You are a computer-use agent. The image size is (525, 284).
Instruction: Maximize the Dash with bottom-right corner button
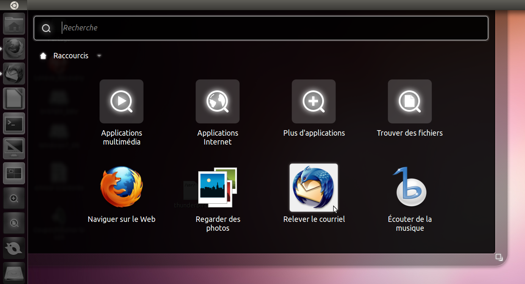[499, 257]
